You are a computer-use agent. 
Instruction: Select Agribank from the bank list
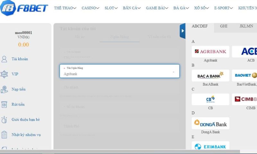[x=210, y=52]
